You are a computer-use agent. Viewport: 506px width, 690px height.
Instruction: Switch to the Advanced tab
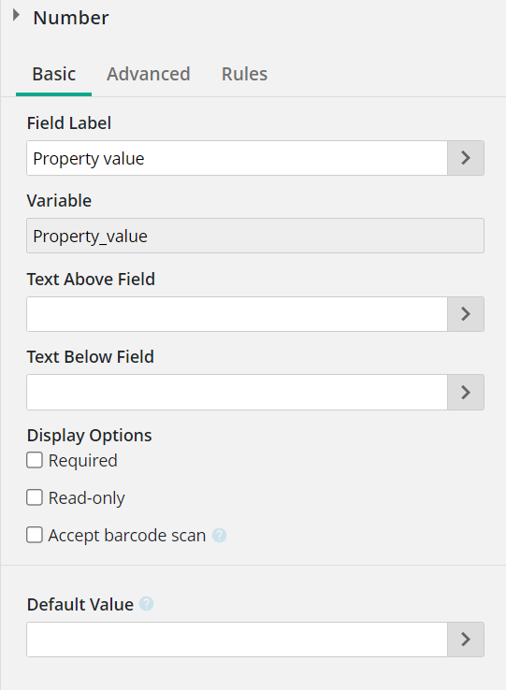click(x=149, y=74)
